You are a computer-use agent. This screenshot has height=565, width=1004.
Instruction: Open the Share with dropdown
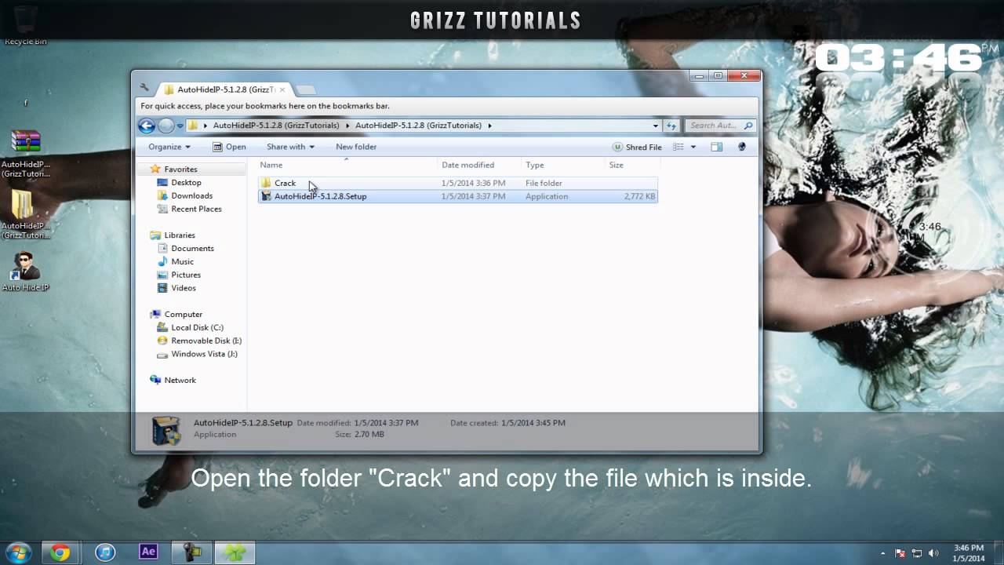pyautogui.click(x=290, y=147)
